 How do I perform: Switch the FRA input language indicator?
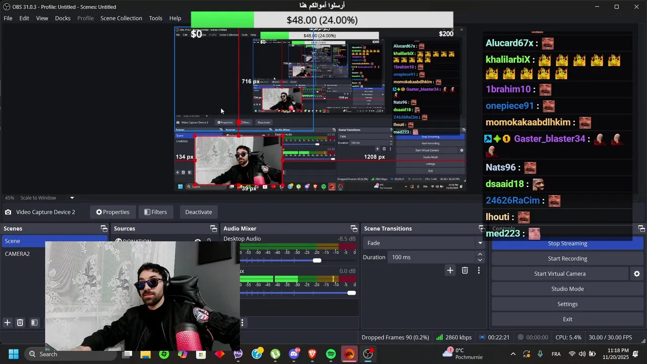pos(556,354)
